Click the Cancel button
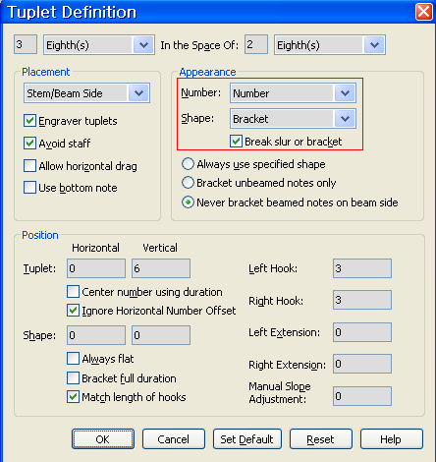Image resolution: width=436 pixels, height=462 pixels. [x=174, y=439]
